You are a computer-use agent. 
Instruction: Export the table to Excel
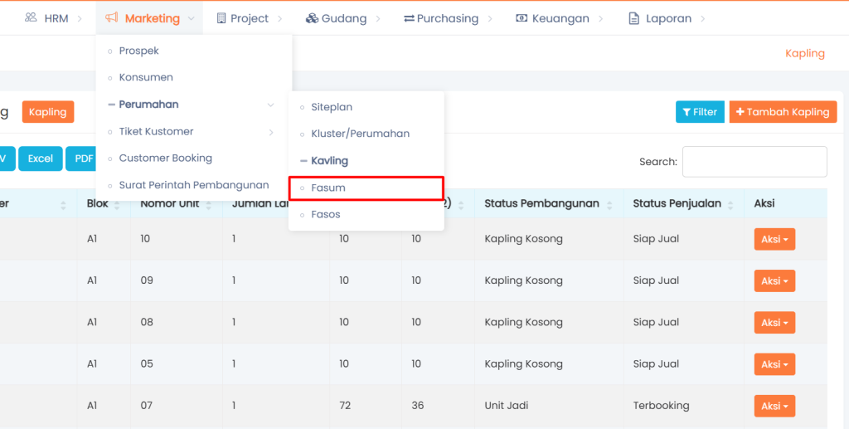coord(41,158)
